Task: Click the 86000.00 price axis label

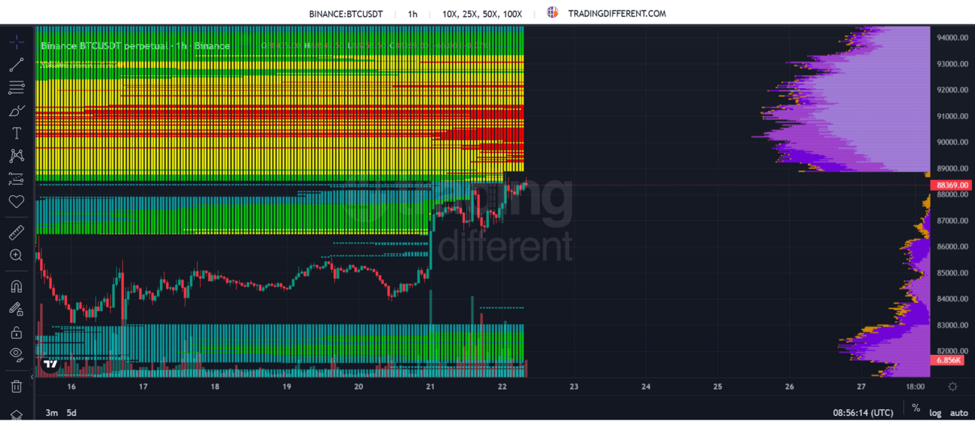Action: [x=952, y=246]
